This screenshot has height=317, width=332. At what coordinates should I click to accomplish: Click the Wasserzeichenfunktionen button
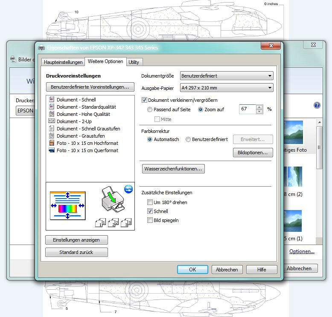[173, 169]
